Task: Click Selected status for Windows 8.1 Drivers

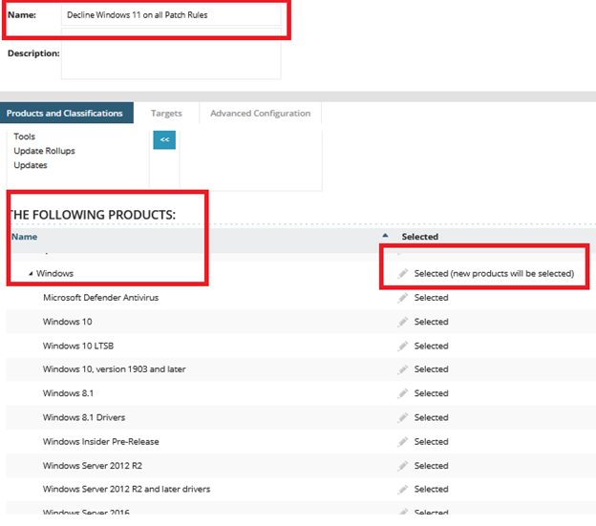Action: pyautogui.click(x=432, y=418)
